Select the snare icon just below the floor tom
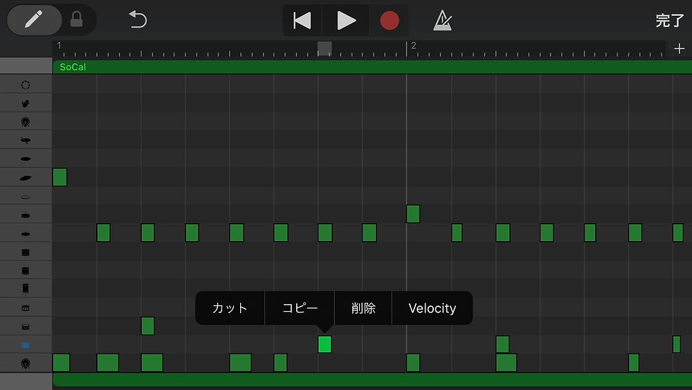Screen dimensions: 692x390 click(26, 308)
